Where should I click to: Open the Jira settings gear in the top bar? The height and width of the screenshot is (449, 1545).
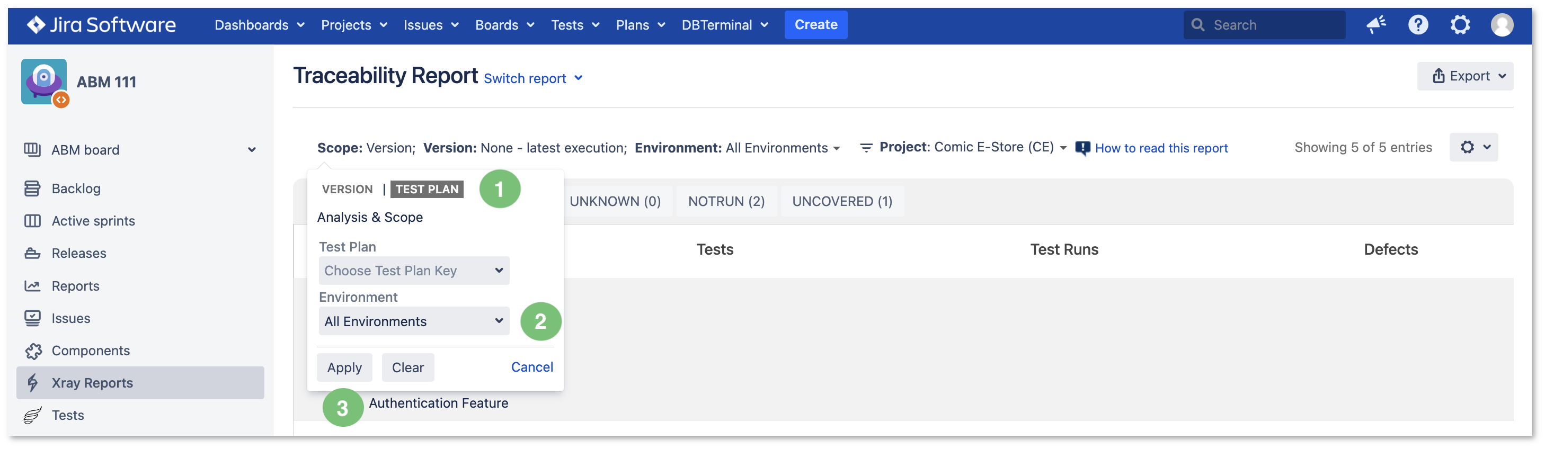coord(1460,24)
